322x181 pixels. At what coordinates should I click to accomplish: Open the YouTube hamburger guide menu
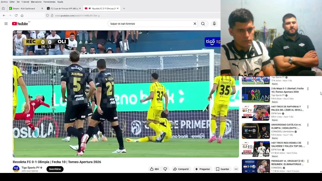coord(6,24)
